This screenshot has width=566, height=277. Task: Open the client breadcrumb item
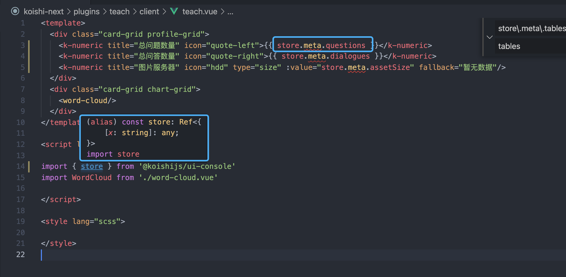(x=149, y=11)
